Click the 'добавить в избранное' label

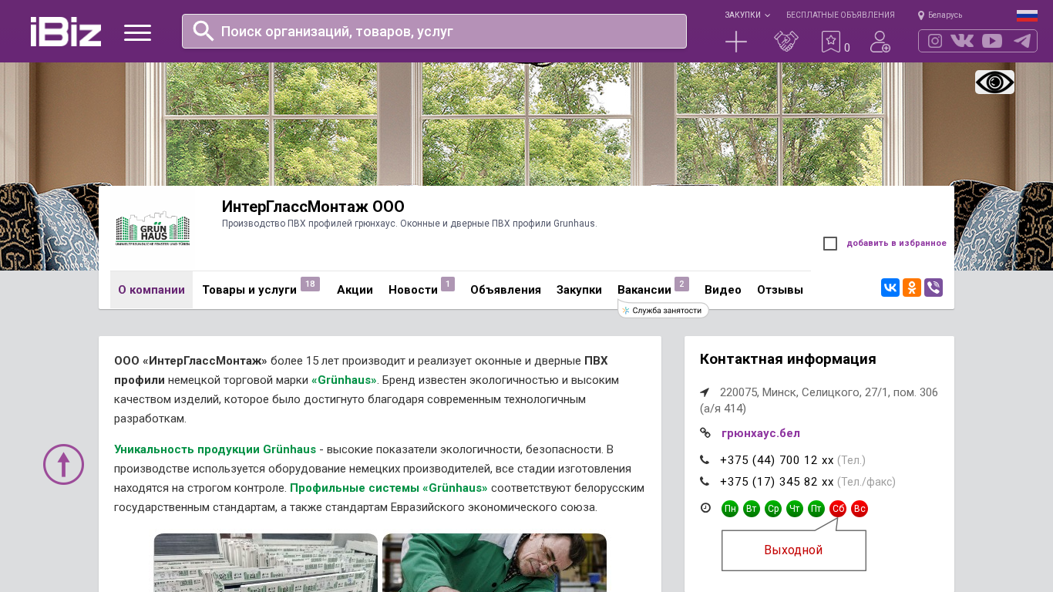click(x=897, y=244)
